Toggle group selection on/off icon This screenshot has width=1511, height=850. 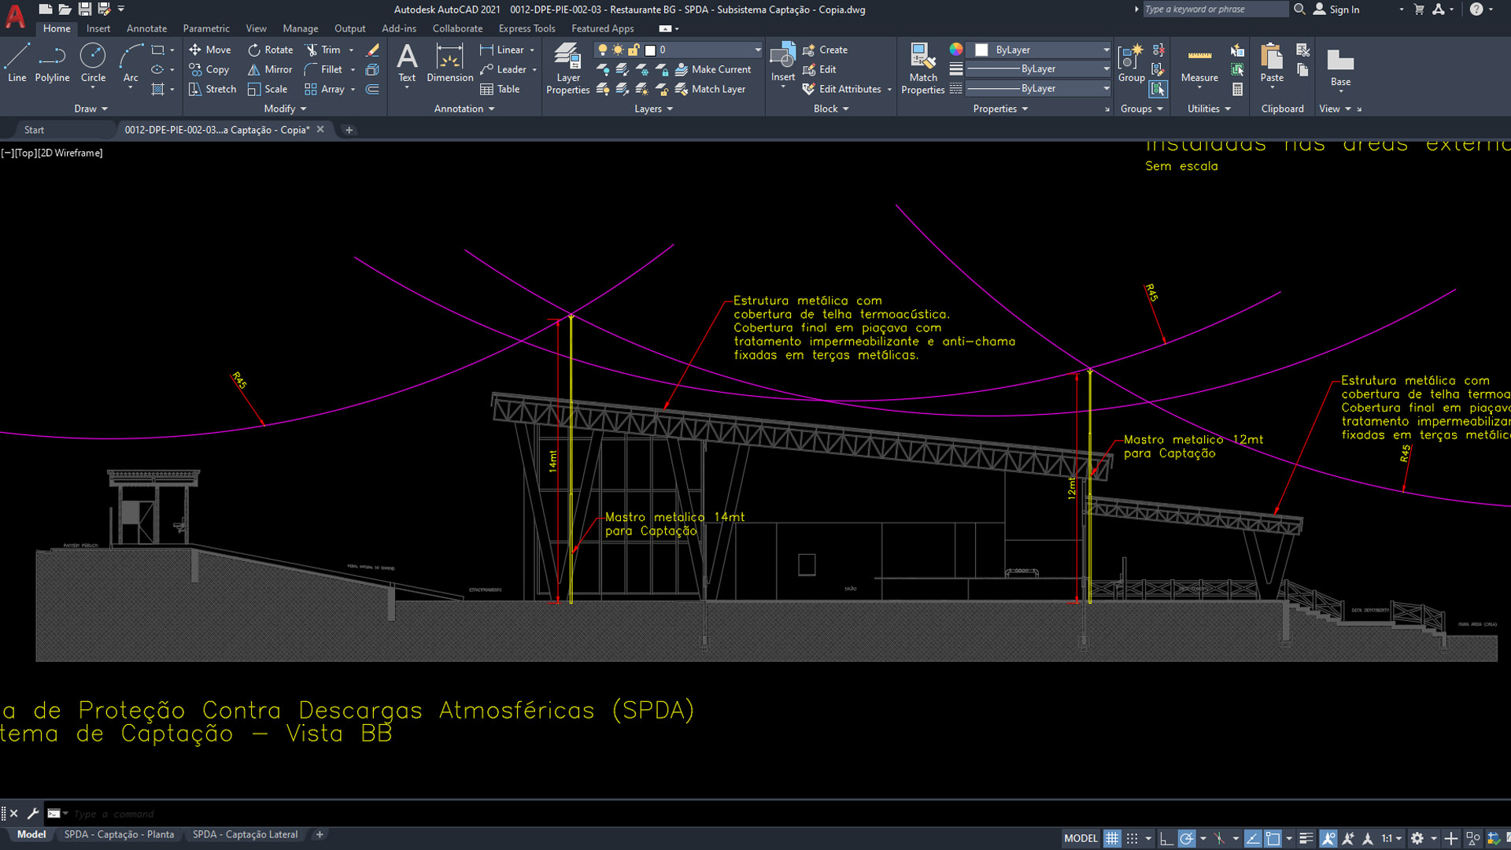[x=1158, y=89]
